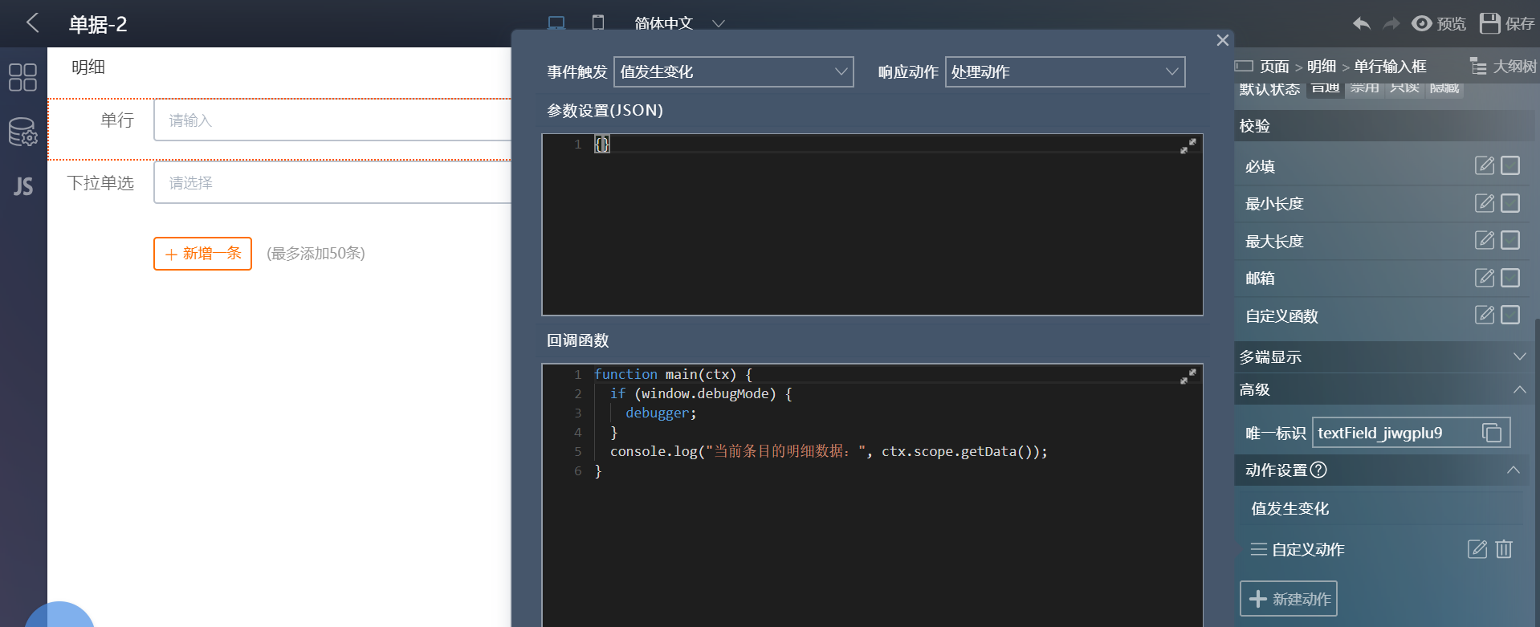Open help icon next to 动作设置

point(1318,470)
